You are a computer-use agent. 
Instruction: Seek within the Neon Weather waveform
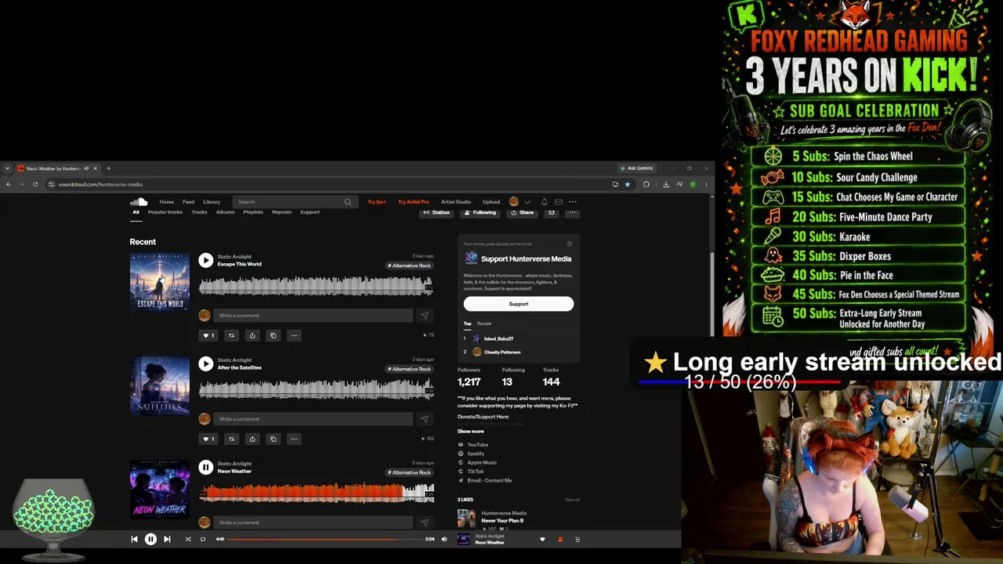[x=316, y=492]
